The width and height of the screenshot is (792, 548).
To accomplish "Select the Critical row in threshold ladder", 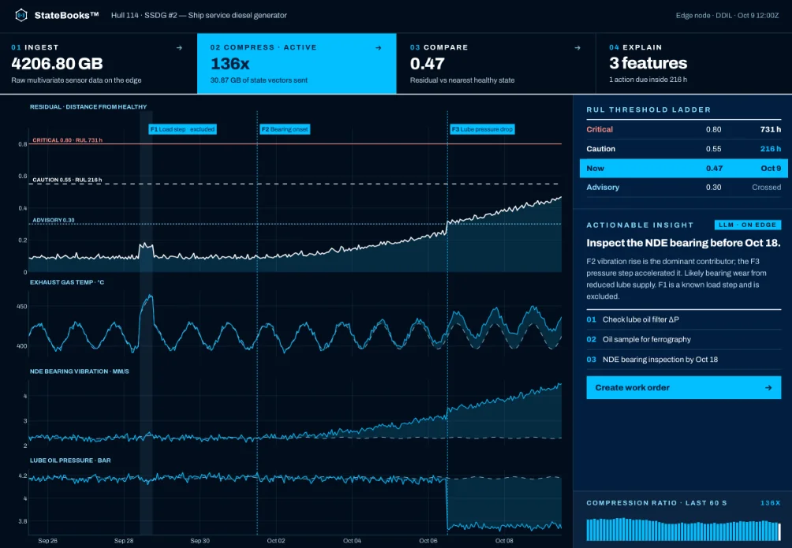I will click(683, 129).
